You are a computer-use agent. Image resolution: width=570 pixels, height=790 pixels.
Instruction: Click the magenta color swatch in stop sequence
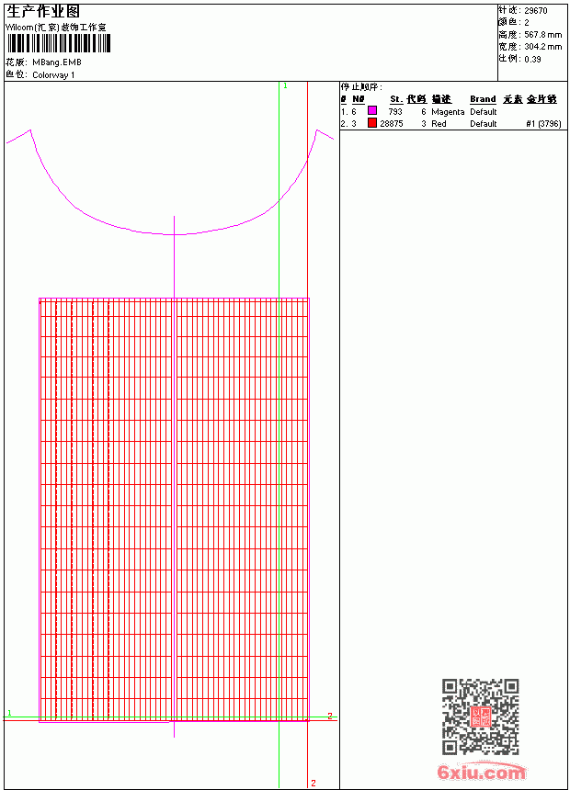tap(372, 110)
